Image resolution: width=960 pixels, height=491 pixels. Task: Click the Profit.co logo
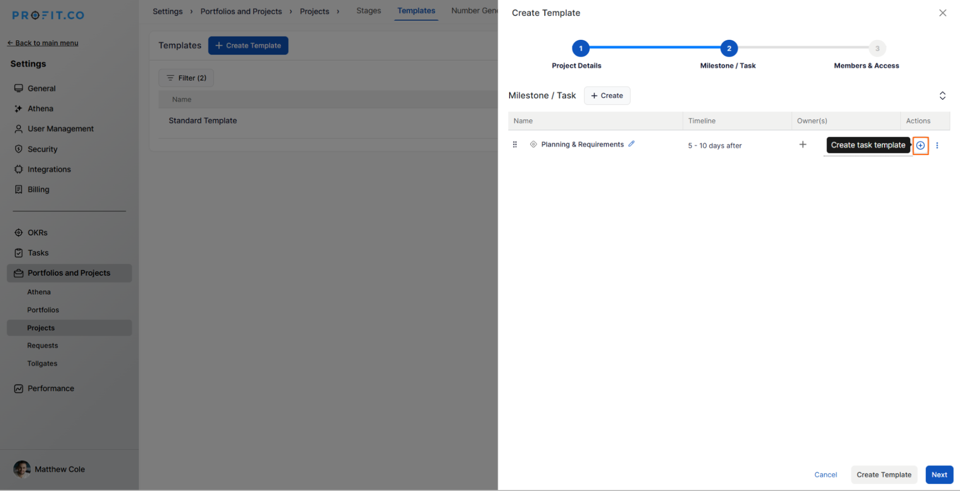click(x=48, y=15)
